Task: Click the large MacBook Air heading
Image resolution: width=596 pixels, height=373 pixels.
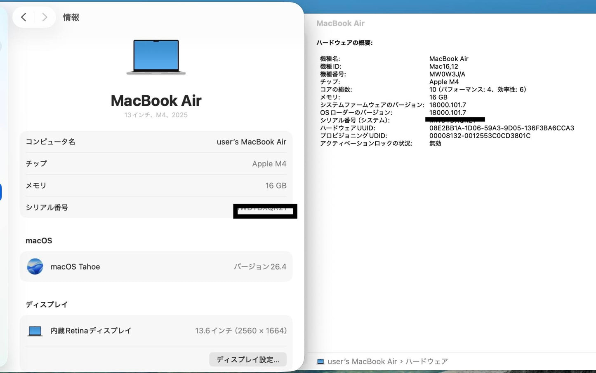Action: [156, 100]
